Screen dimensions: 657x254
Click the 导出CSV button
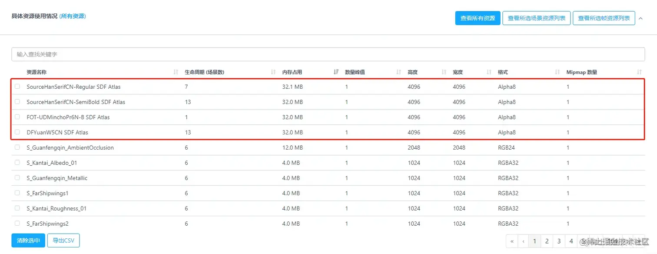tap(63, 241)
